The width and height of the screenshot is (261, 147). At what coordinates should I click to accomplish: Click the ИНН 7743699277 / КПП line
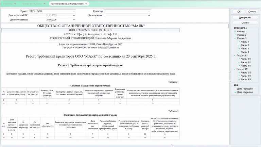(x=90, y=30)
